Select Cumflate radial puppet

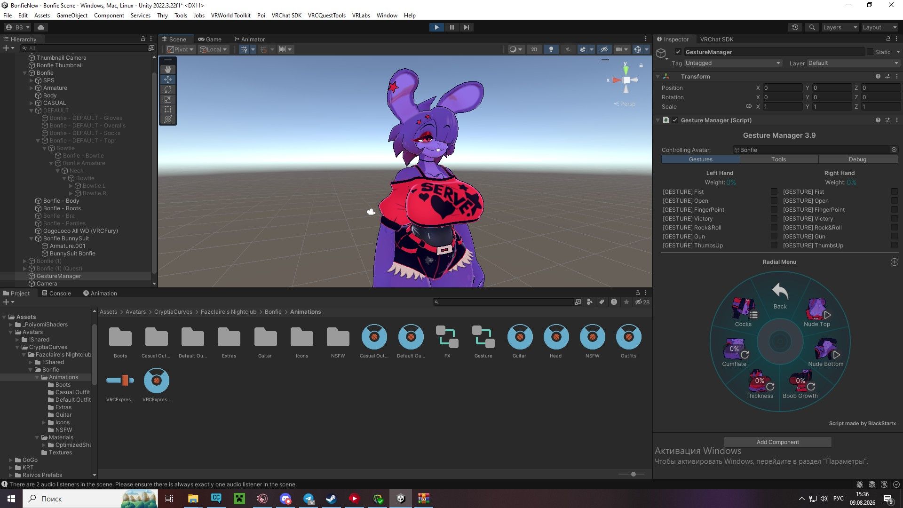point(734,352)
